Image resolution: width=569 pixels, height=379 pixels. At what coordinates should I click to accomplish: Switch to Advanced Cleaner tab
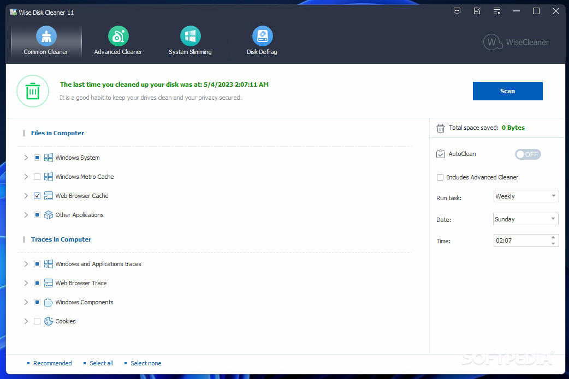[x=118, y=41]
